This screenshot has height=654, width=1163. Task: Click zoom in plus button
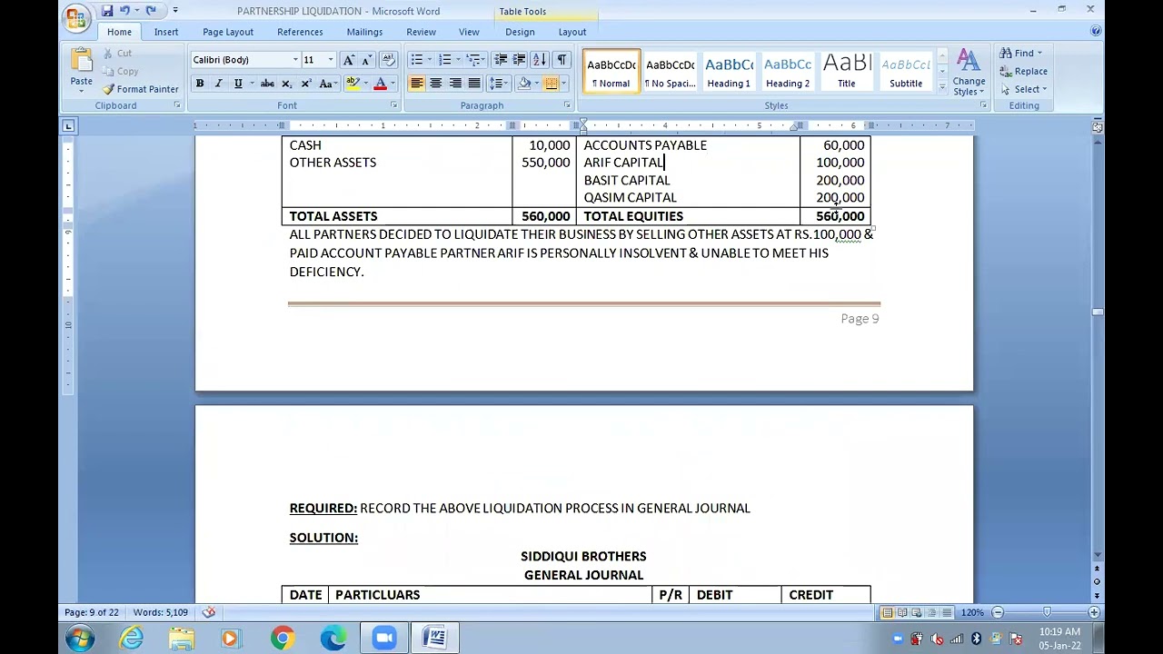pos(1094,612)
